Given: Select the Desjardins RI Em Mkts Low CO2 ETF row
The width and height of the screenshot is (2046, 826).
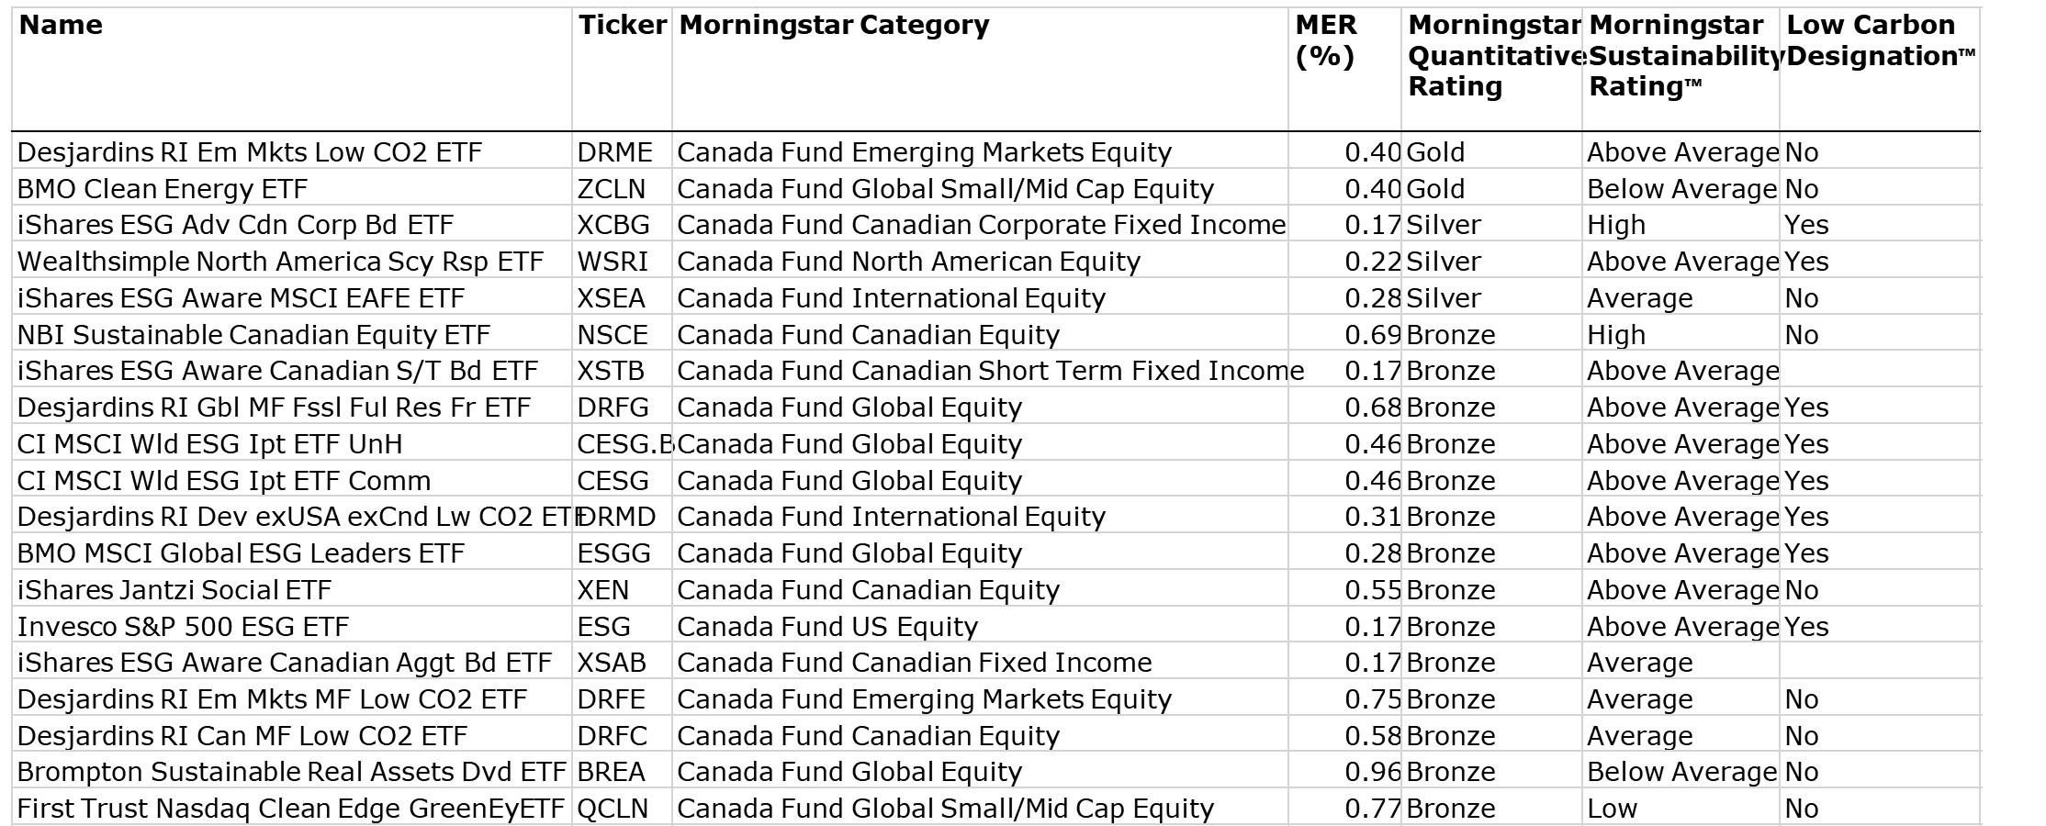Looking at the screenshot, I should click(249, 152).
